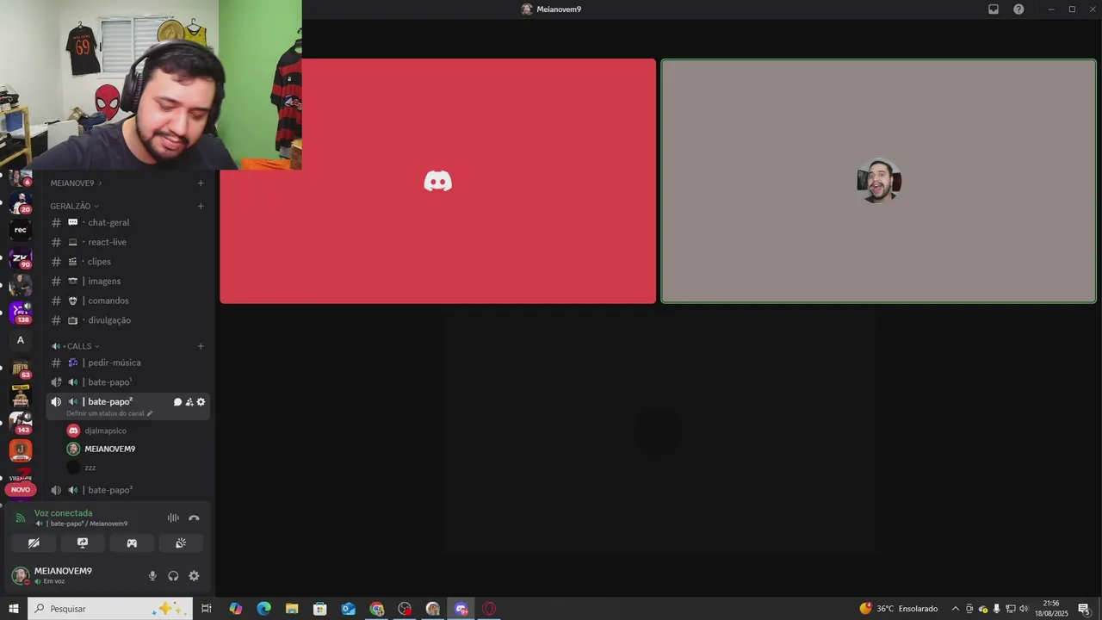
Task: Open the orange J server icon
Action: pyautogui.click(x=21, y=450)
